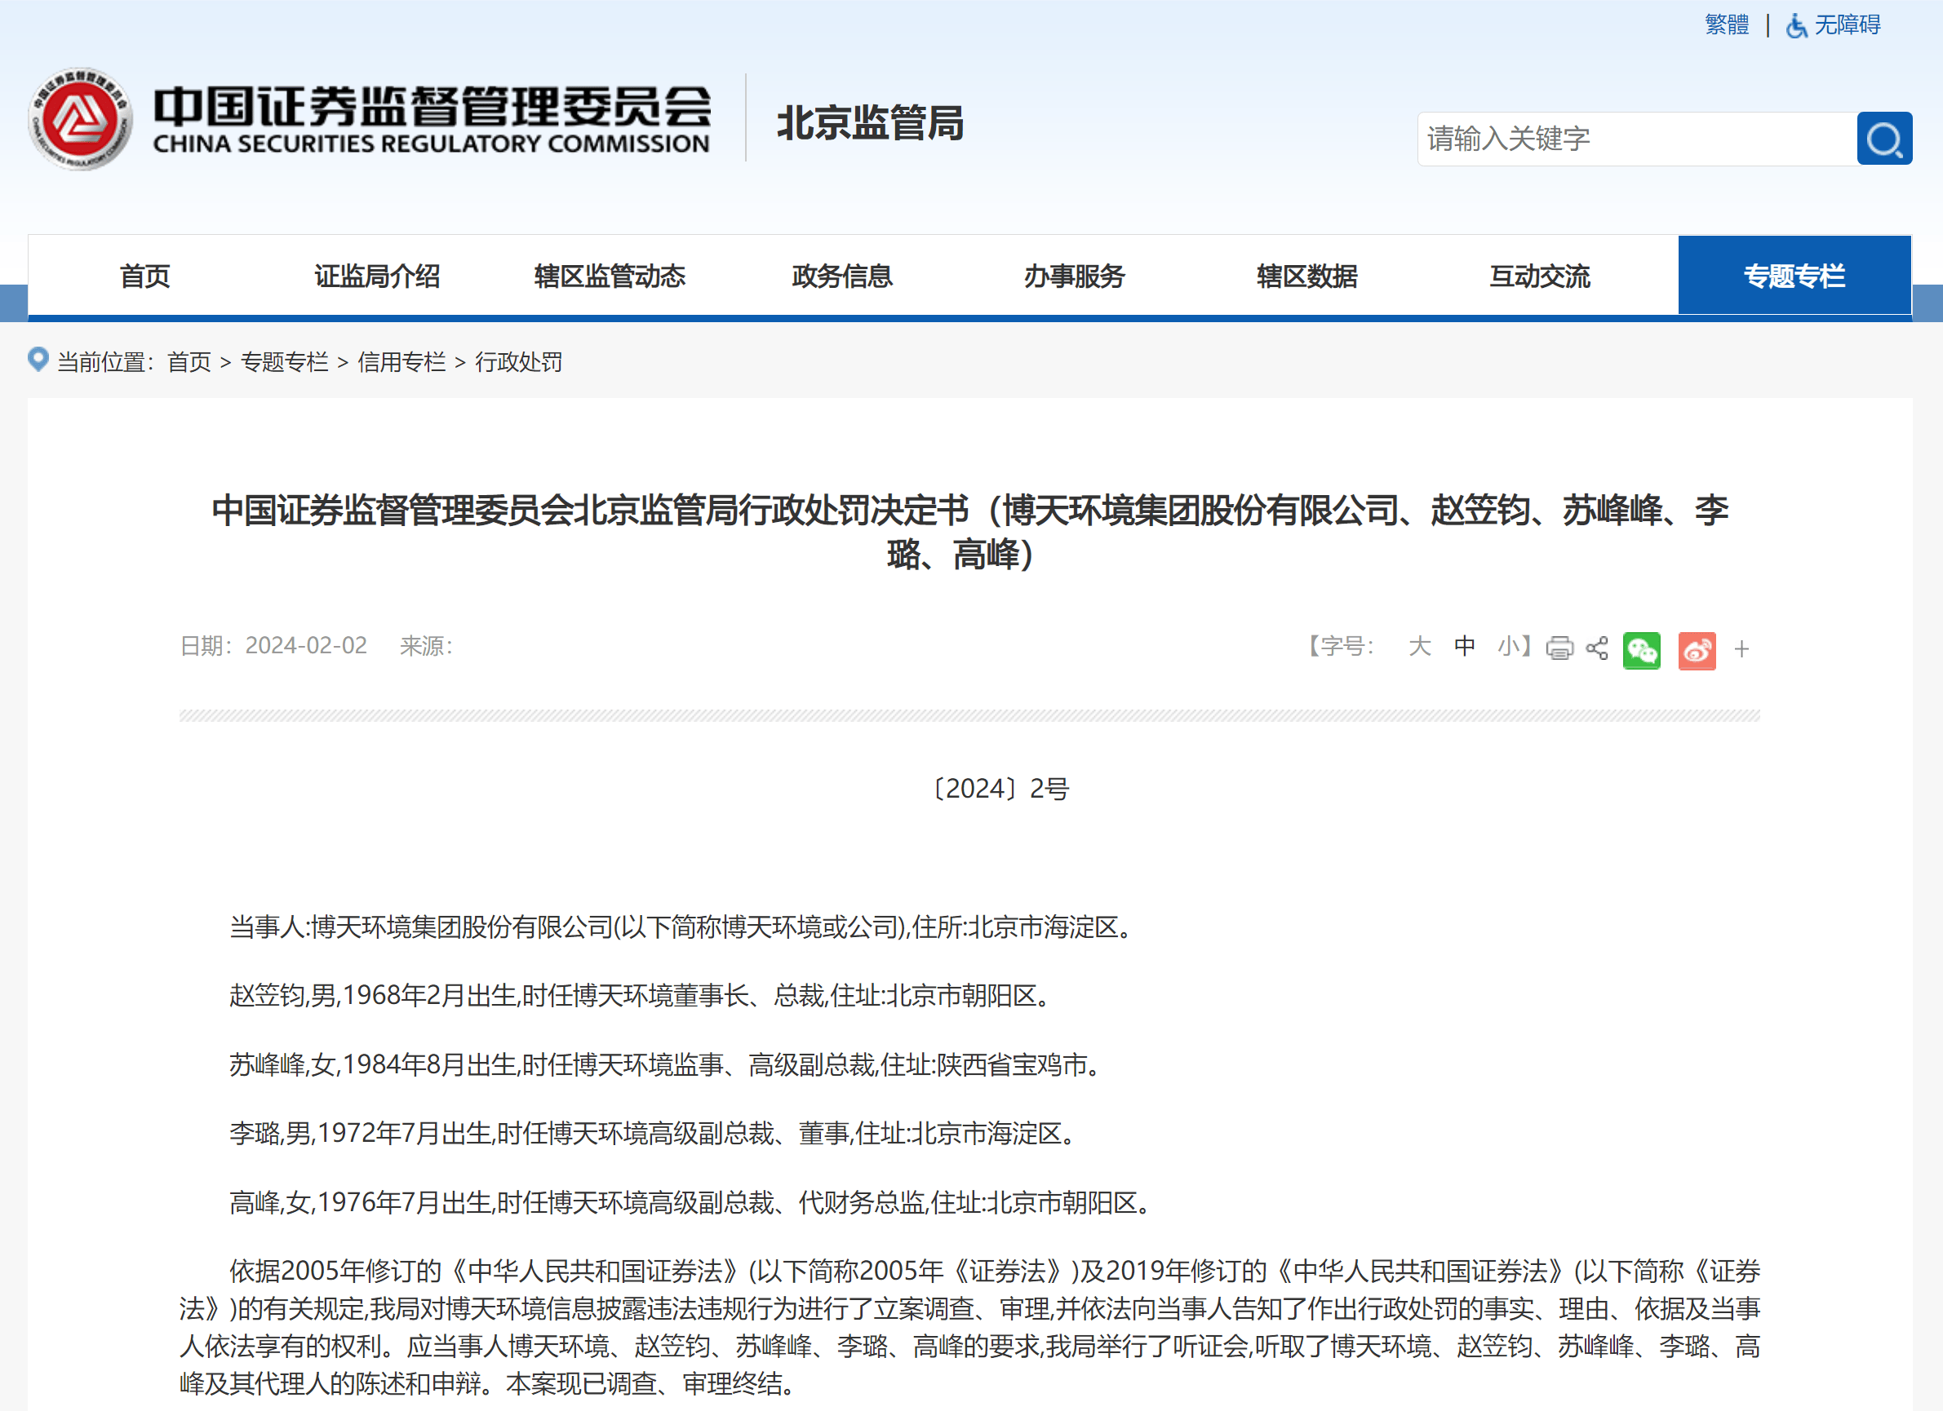1943x1411 pixels.
Task: Open the 办事服务 navigation tab
Action: pyautogui.click(x=1074, y=276)
